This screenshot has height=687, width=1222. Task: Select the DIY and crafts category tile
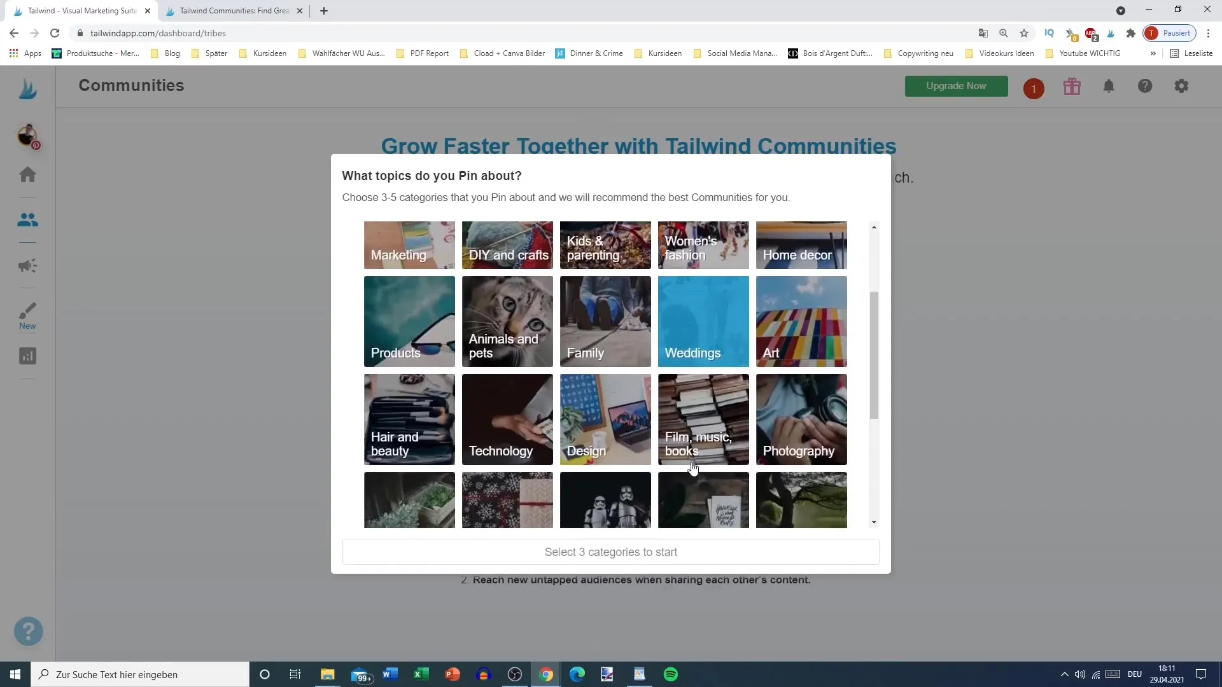pyautogui.click(x=507, y=245)
